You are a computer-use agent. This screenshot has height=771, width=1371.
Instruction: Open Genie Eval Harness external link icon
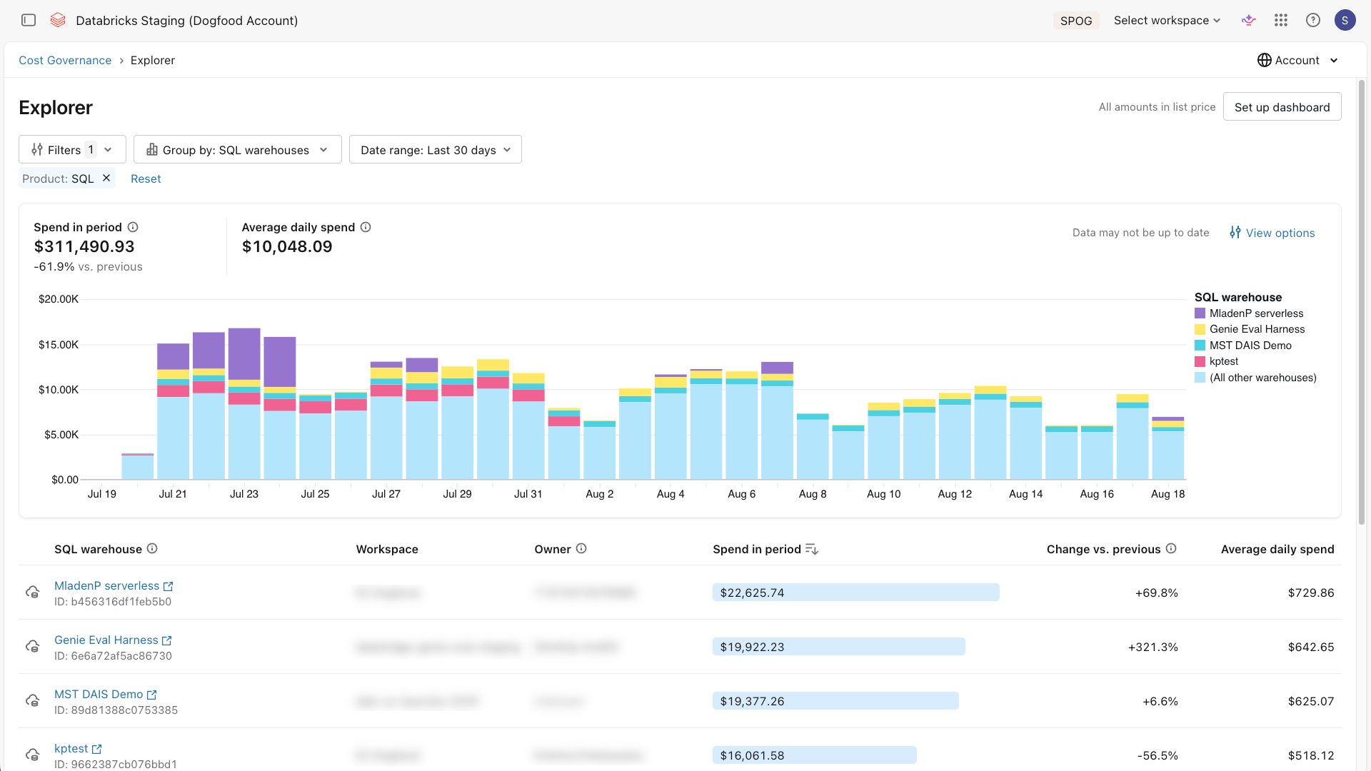[x=167, y=640]
